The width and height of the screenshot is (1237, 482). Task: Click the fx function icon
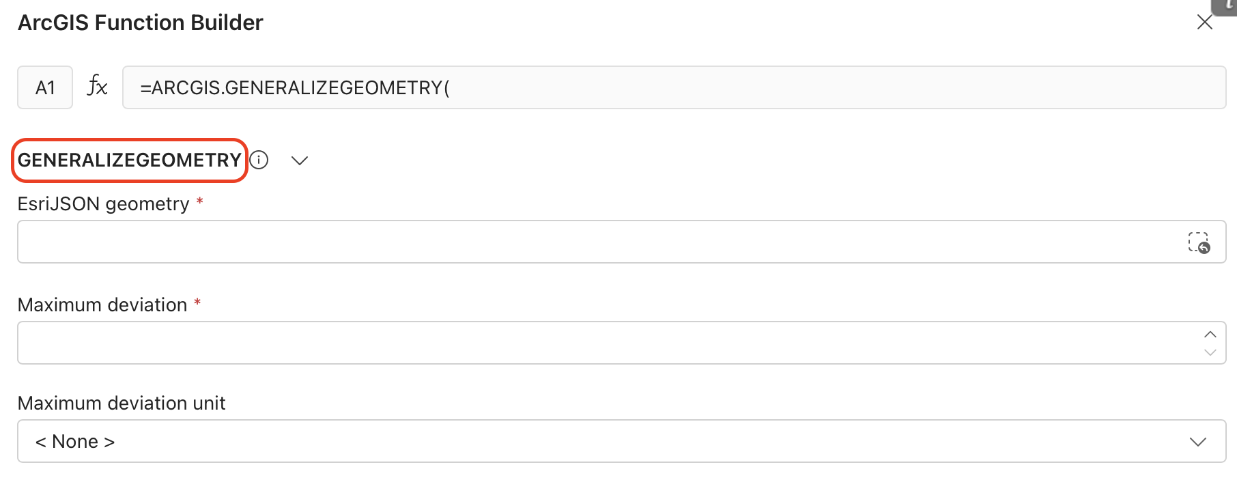coord(97,87)
